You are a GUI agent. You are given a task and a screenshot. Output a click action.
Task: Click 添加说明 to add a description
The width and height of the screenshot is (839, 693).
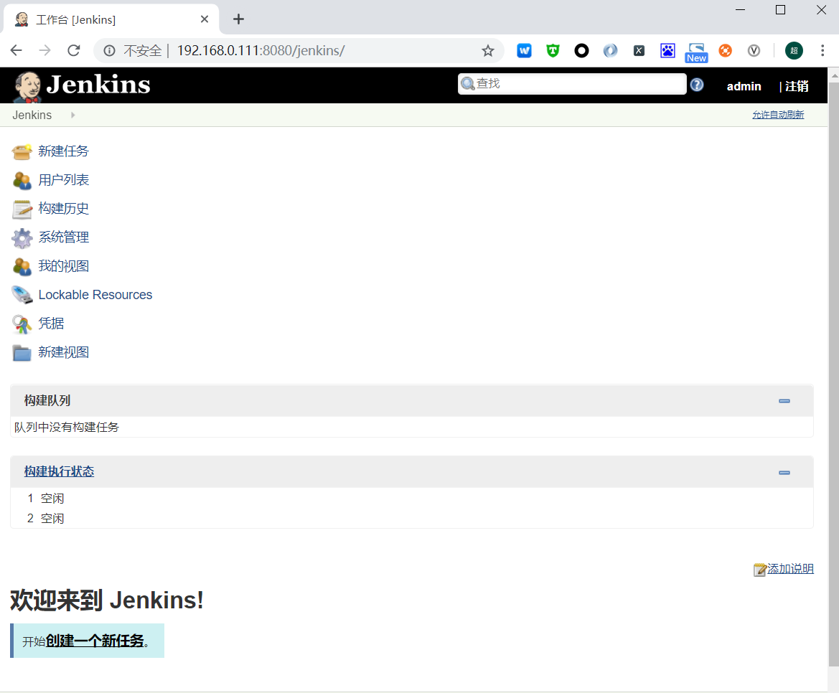[x=790, y=569]
